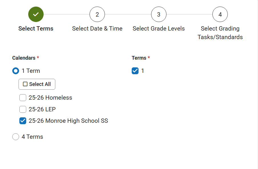
Task: Click the red asterisk next to Terms
Action: [148, 58]
